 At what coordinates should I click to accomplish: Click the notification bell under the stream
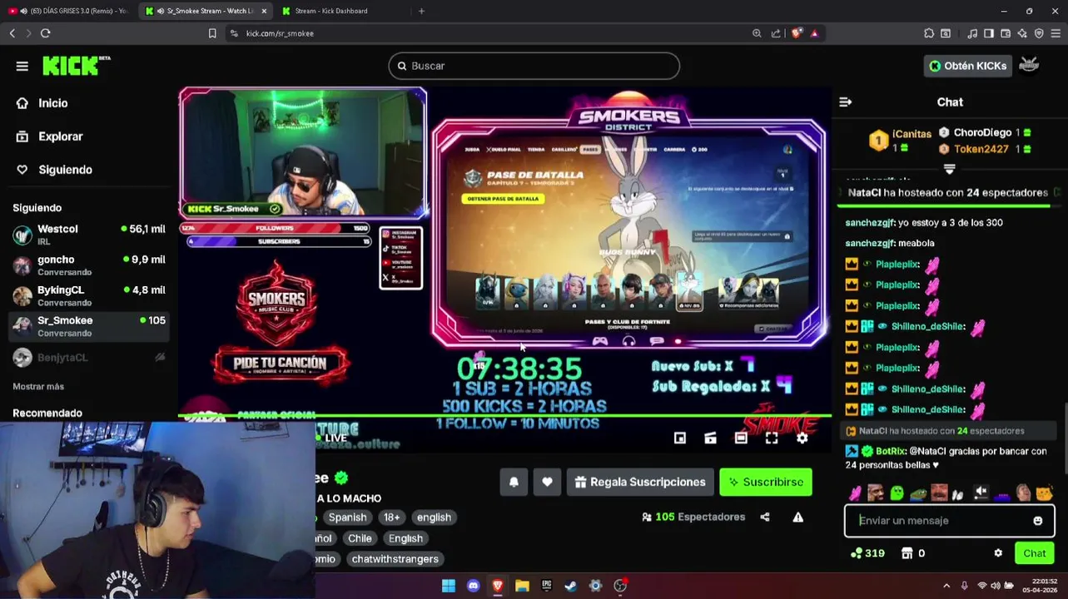click(x=514, y=482)
